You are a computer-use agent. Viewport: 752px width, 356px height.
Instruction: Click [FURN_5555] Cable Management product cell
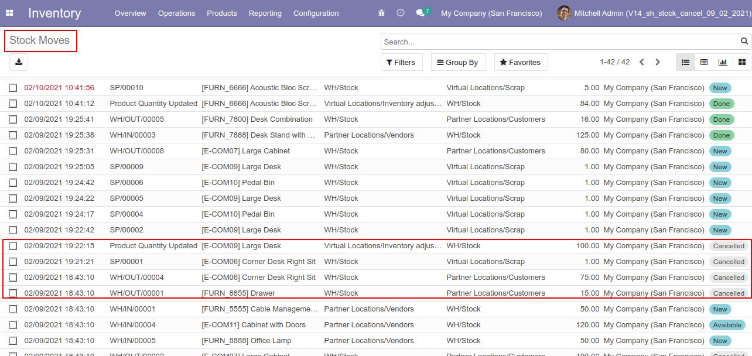259,309
